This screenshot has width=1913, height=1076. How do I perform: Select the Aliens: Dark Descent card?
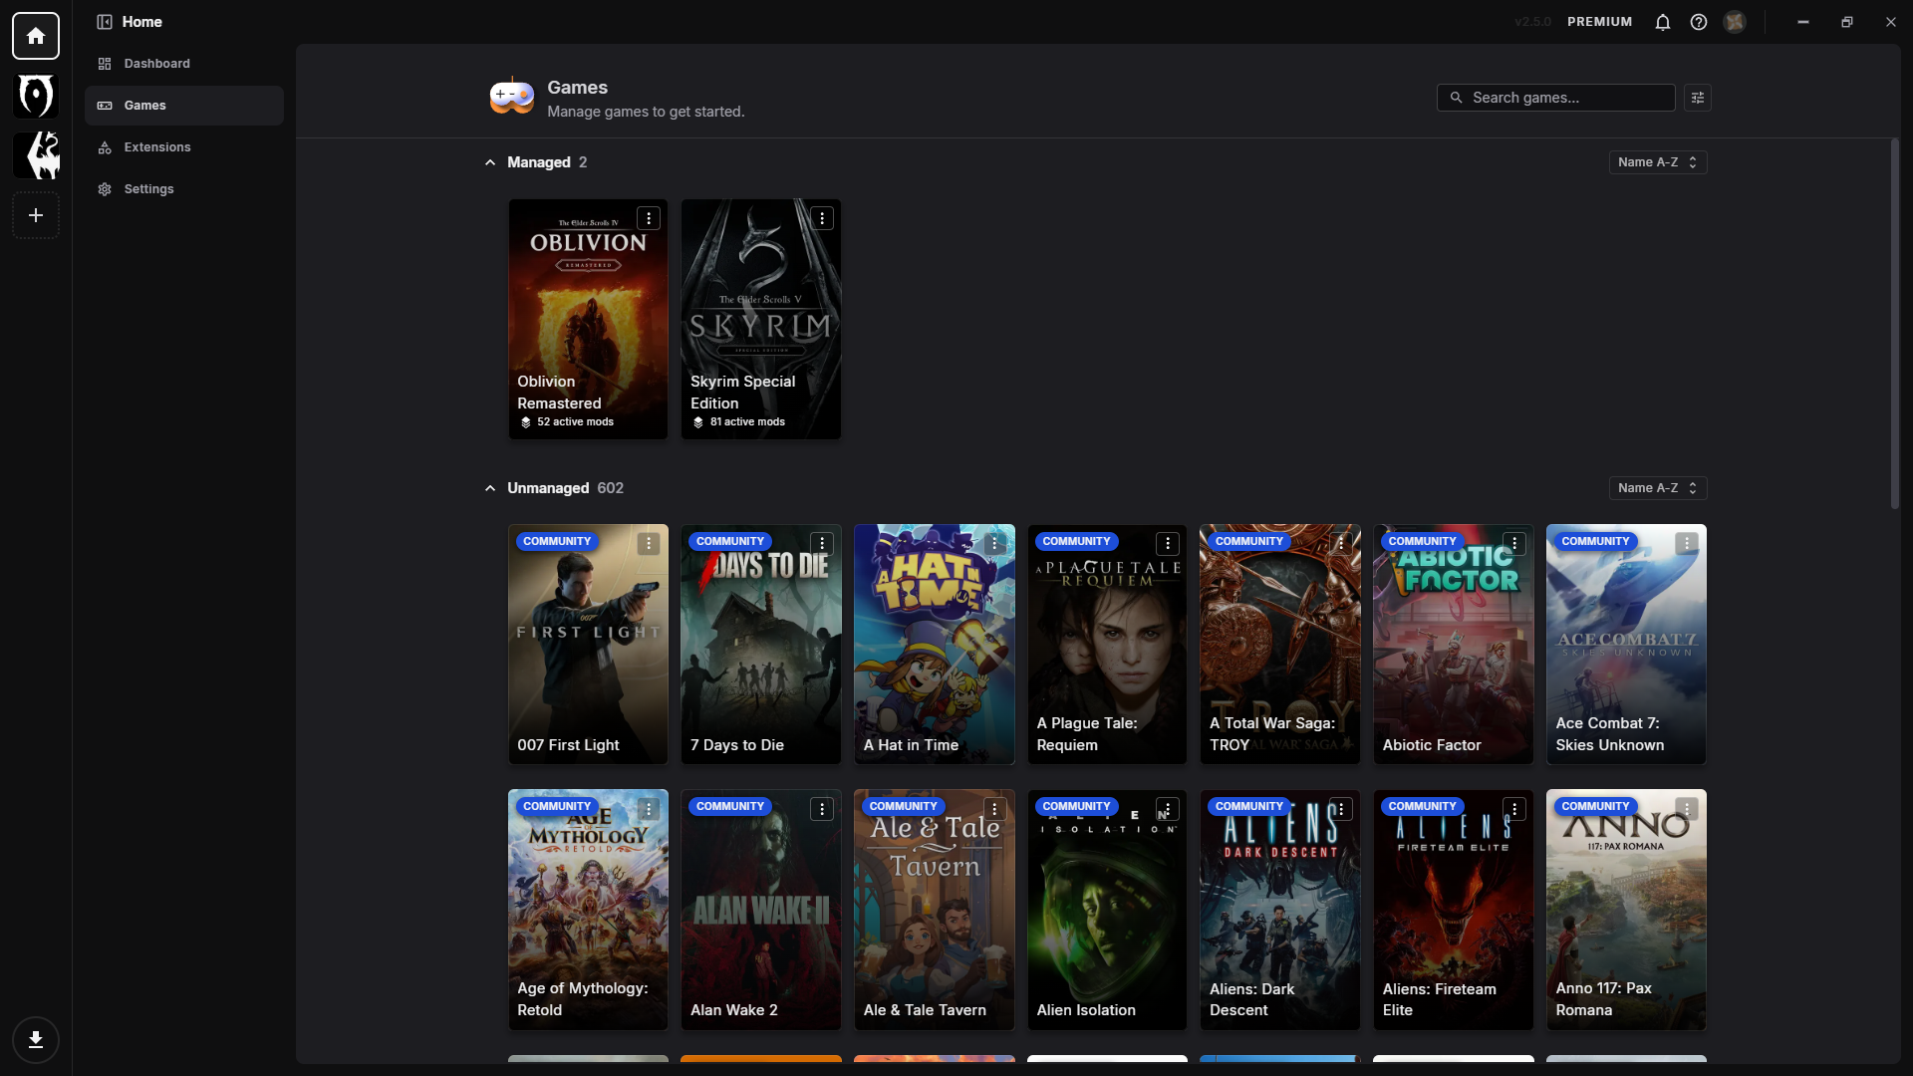coord(1280,910)
